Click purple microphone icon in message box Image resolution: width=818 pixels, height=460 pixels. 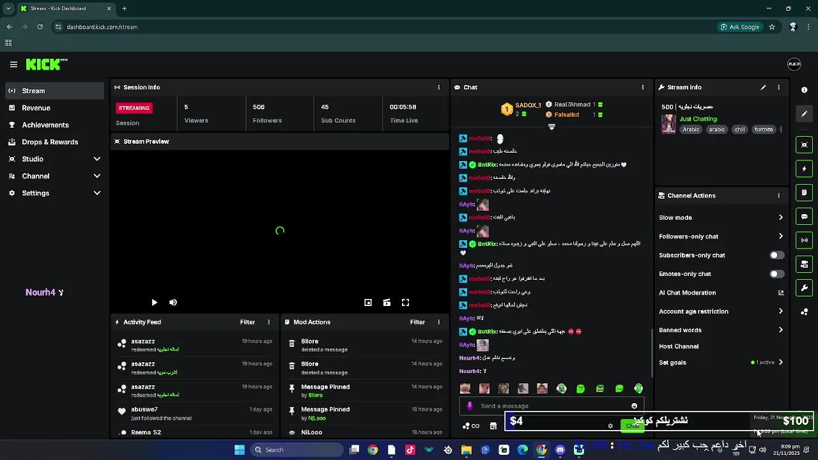coord(470,406)
